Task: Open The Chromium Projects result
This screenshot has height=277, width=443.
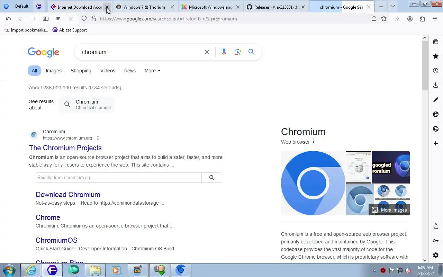Action: tap(65, 148)
